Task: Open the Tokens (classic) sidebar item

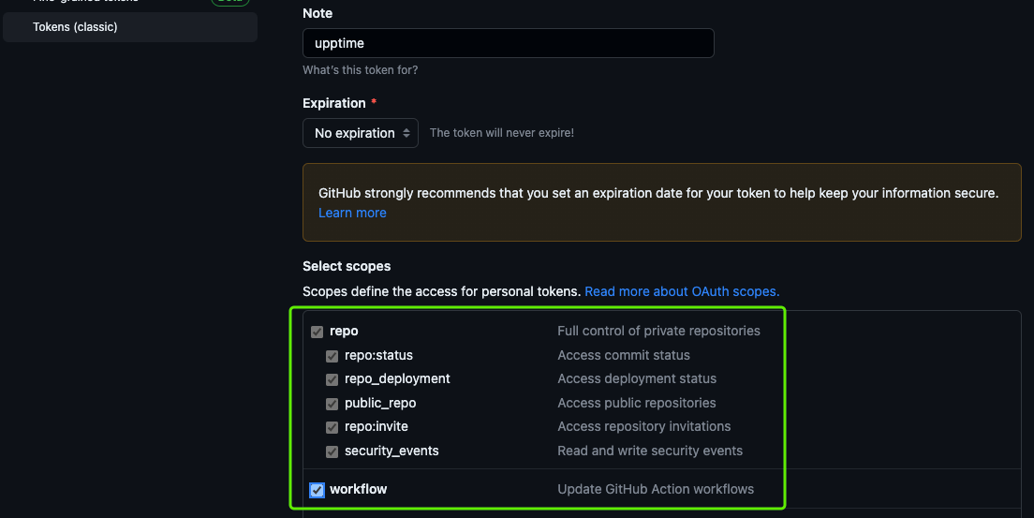Action: pyautogui.click(x=75, y=27)
